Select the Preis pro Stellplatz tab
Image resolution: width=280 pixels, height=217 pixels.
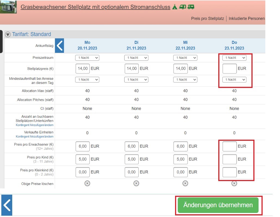tap(207, 19)
